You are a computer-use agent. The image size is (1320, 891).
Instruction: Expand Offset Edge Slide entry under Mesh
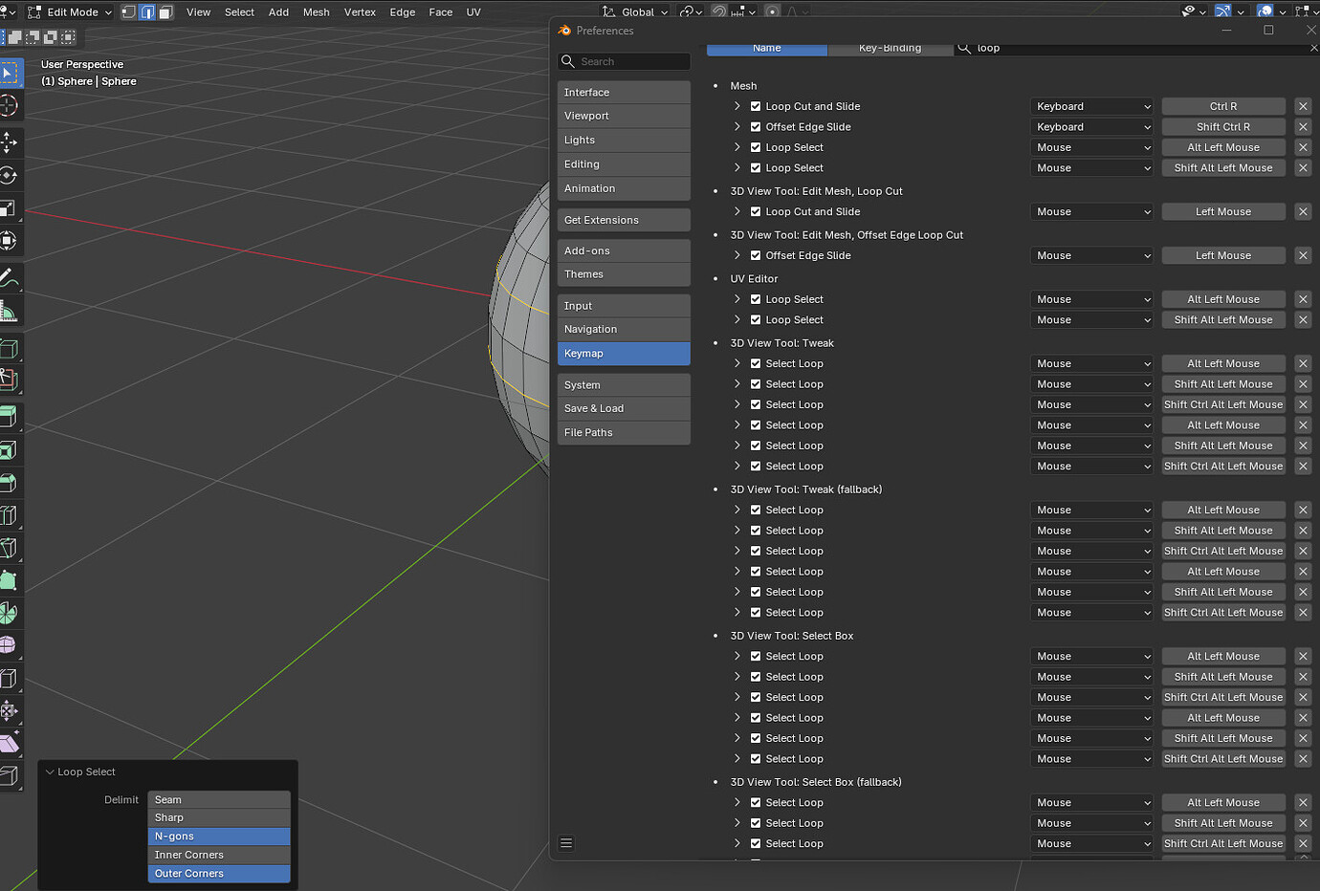click(737, 127)
